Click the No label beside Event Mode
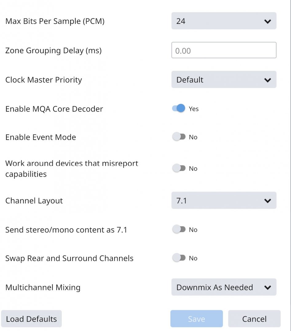The image size is (291, 331). coord(193,137)
